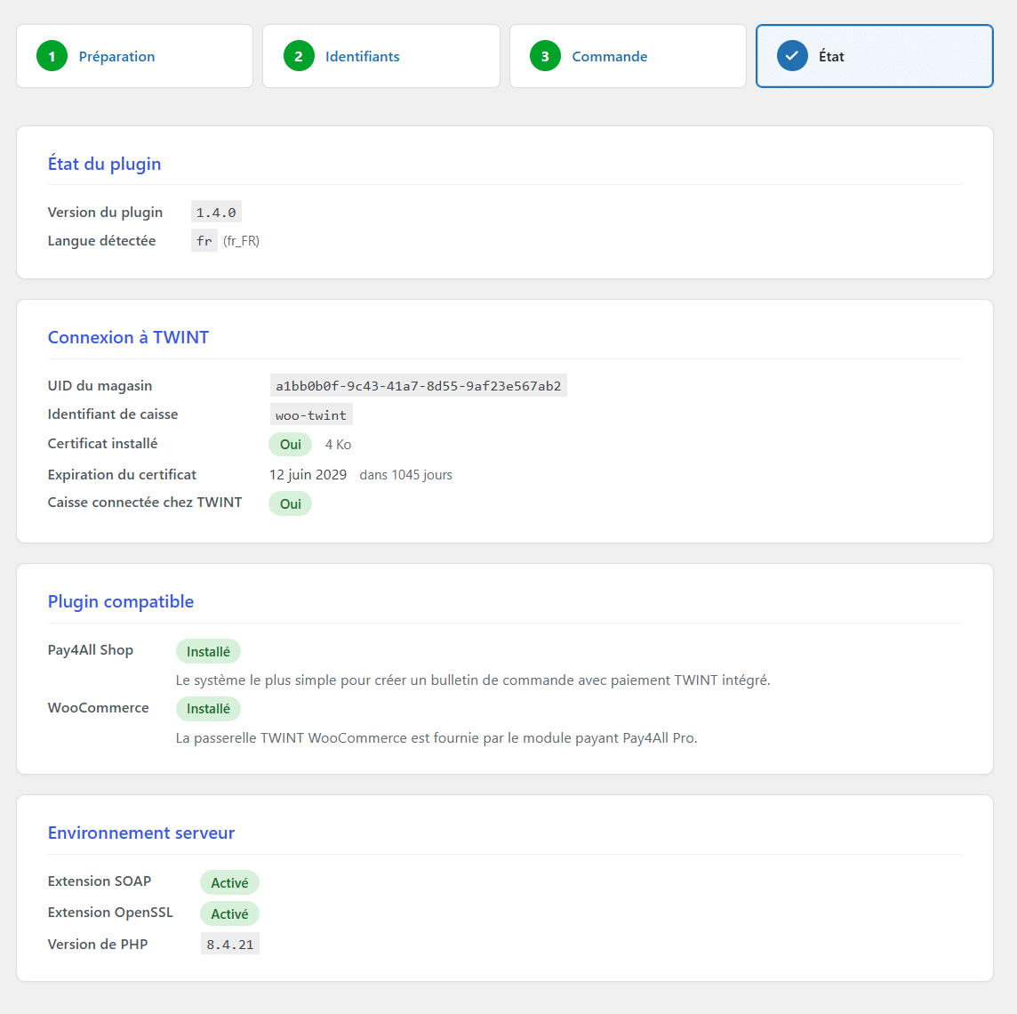
Task: Click the 'Langue détectée' label
Action: [x=102, y=241]
